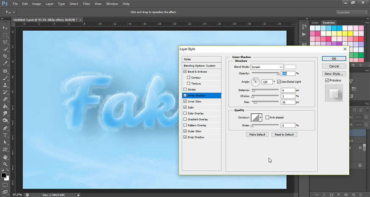Open the Layer menu
Image resolution: width=370 pixels, height=197 pixels.
pos(49,4)
